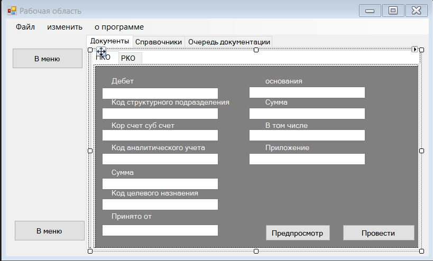Screen dimensions: 433x261
Task: Focus the right column Сумма field
Action: (307, 114)
